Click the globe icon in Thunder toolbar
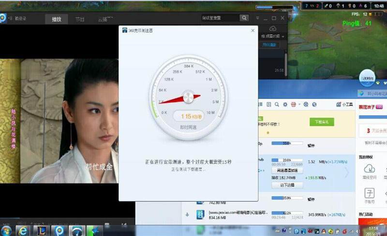 [314, 105]
